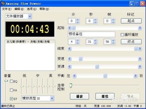The image size is (146, 109).
Task: Click right arrow of 变速 slider
Action: 140,59
